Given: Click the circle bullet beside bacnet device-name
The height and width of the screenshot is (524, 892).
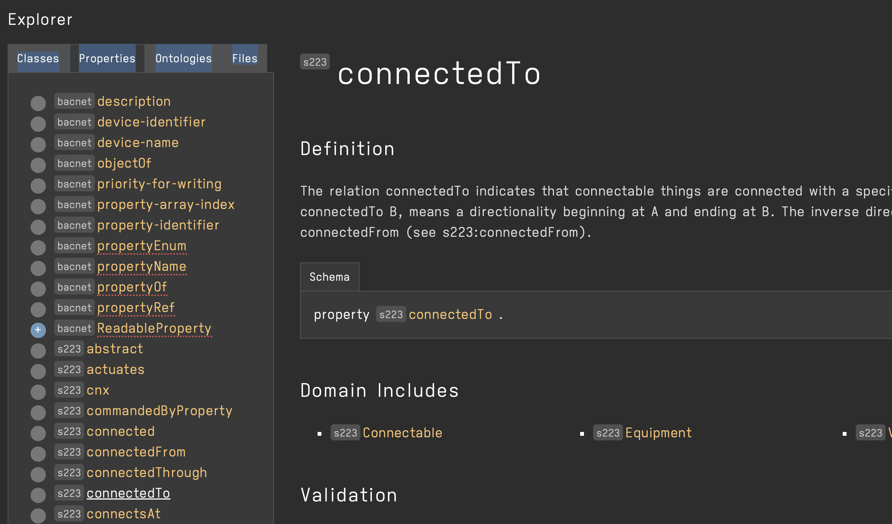Looking at the screenshot, I should (38, 144).
